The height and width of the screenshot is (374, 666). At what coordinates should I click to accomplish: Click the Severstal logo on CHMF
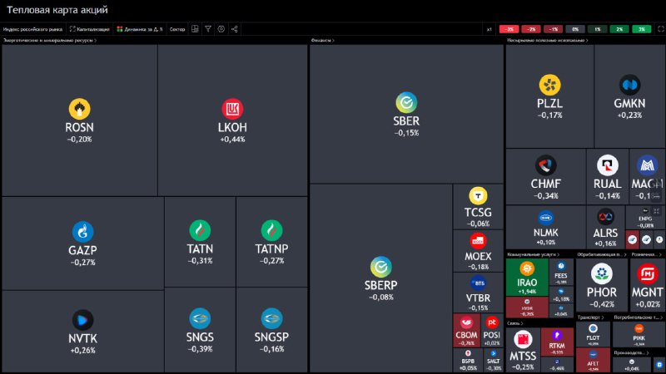tap(546, 165)
